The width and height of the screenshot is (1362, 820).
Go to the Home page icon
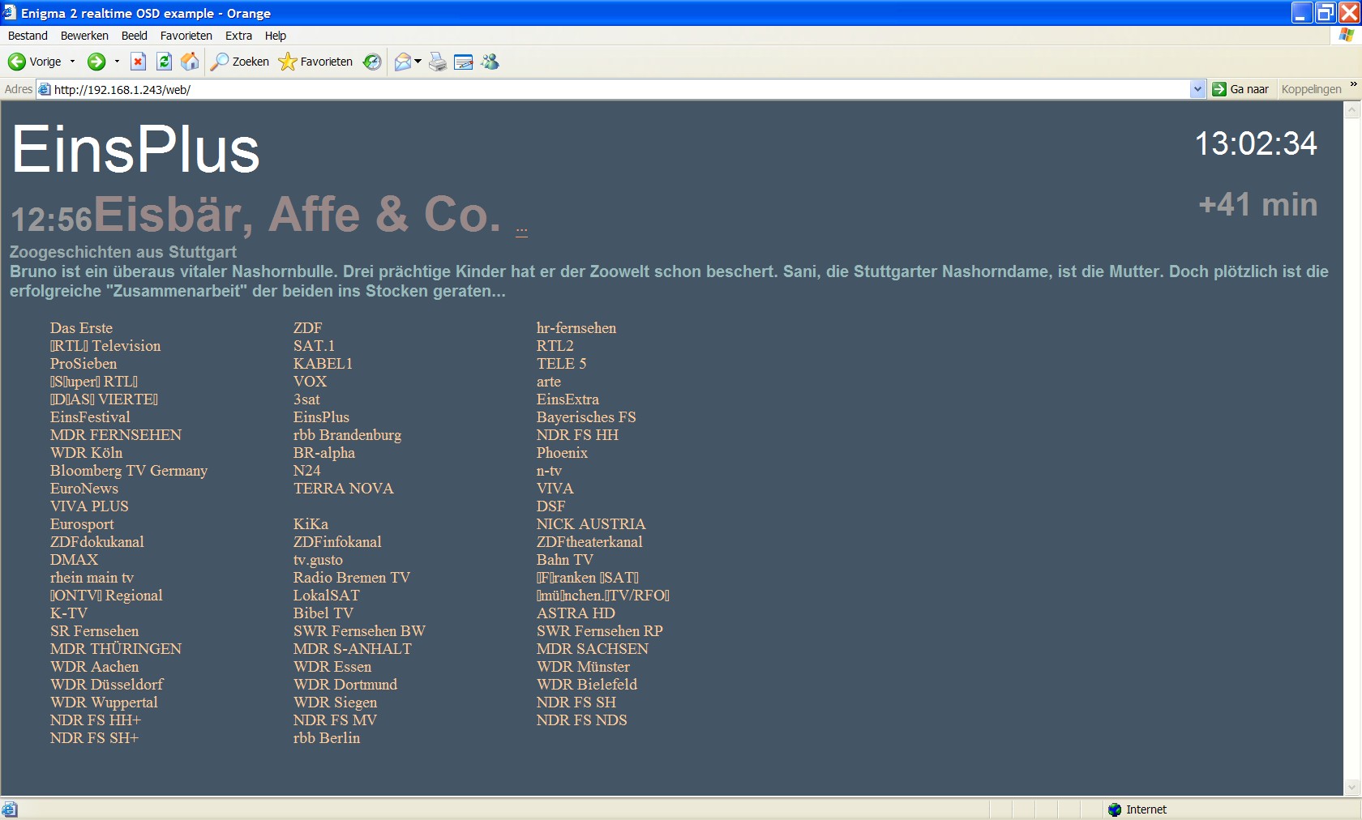tap(190, 62)
